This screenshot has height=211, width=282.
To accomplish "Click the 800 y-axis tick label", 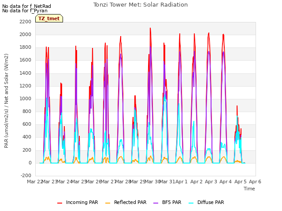I will tap(27, 111).
